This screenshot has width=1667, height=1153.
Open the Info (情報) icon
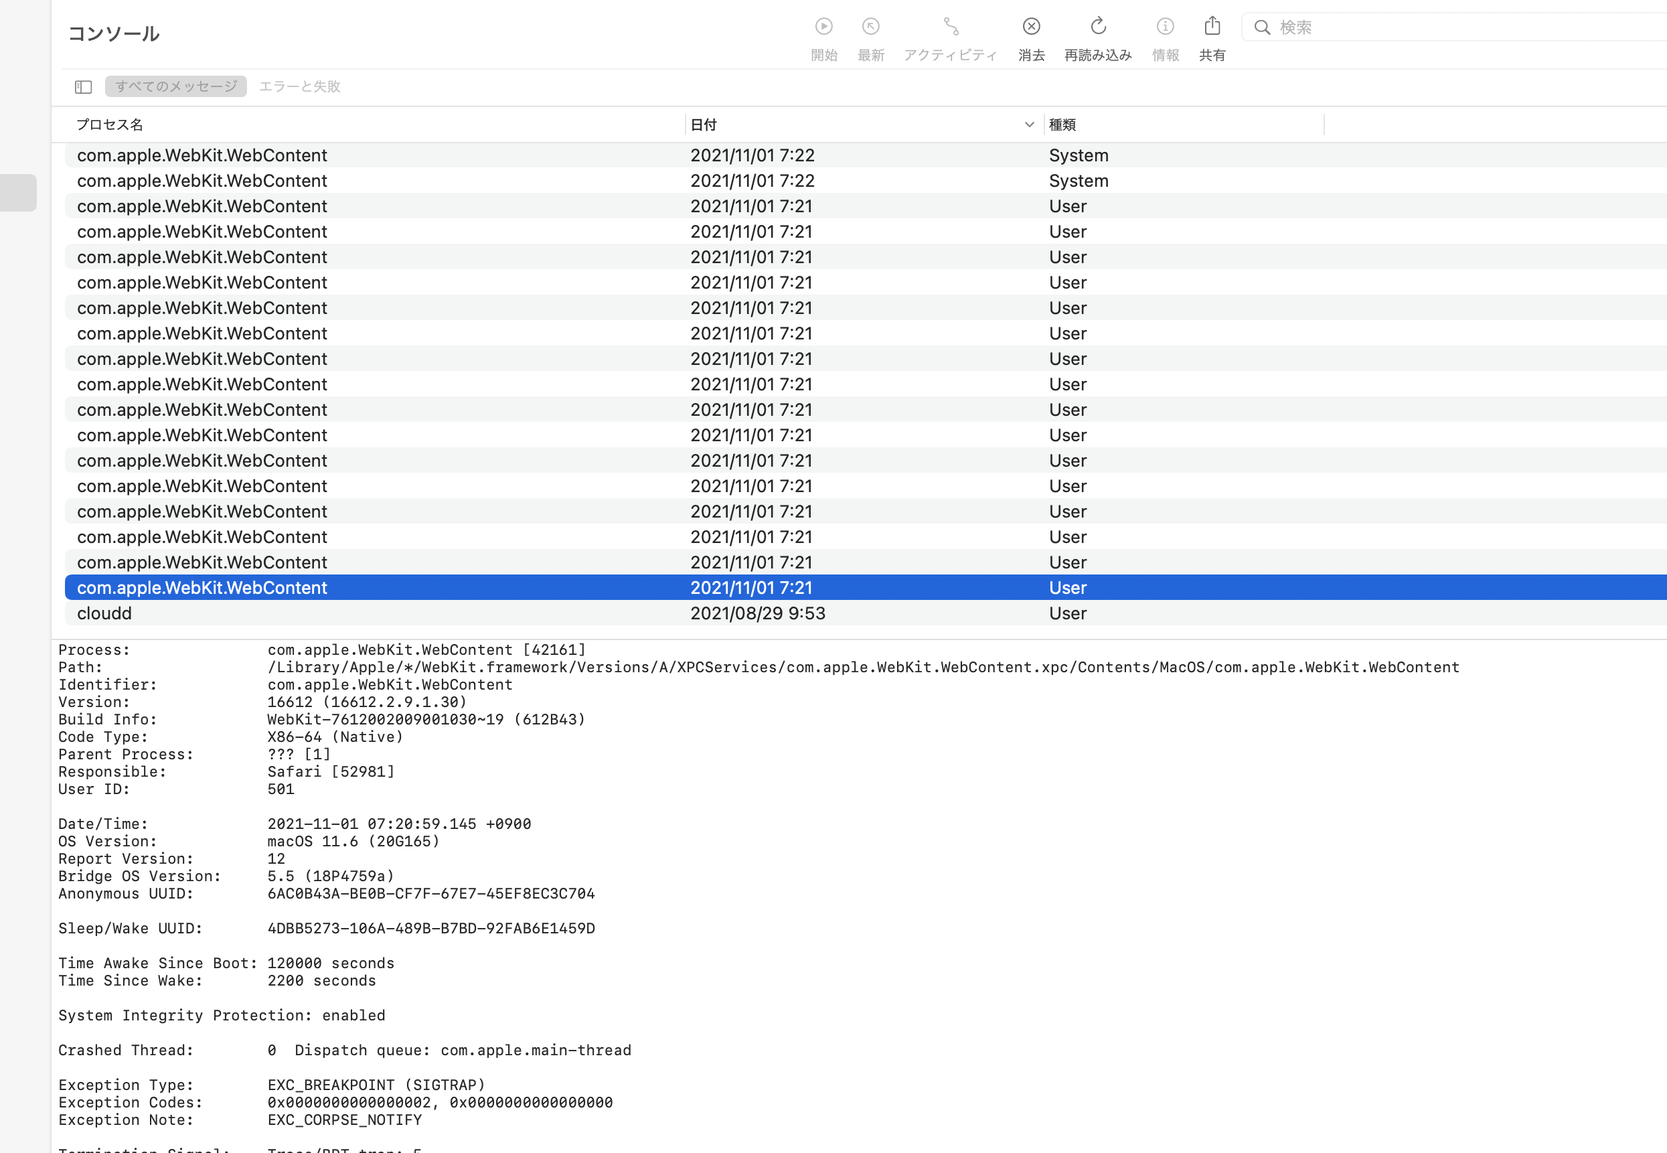pyautogui.click(x=1164, y=27)
